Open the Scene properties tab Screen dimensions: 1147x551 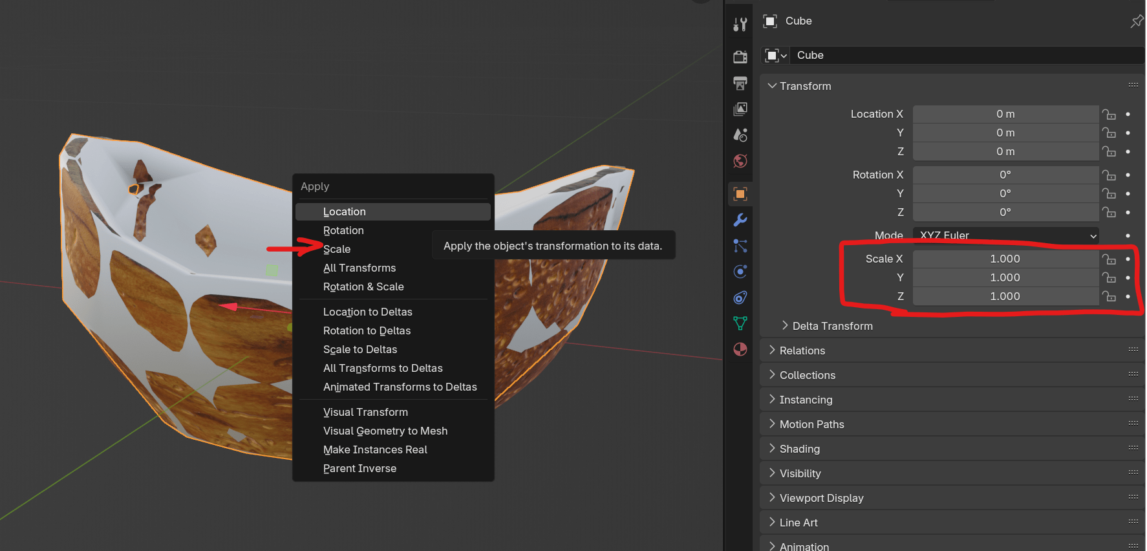740,135
